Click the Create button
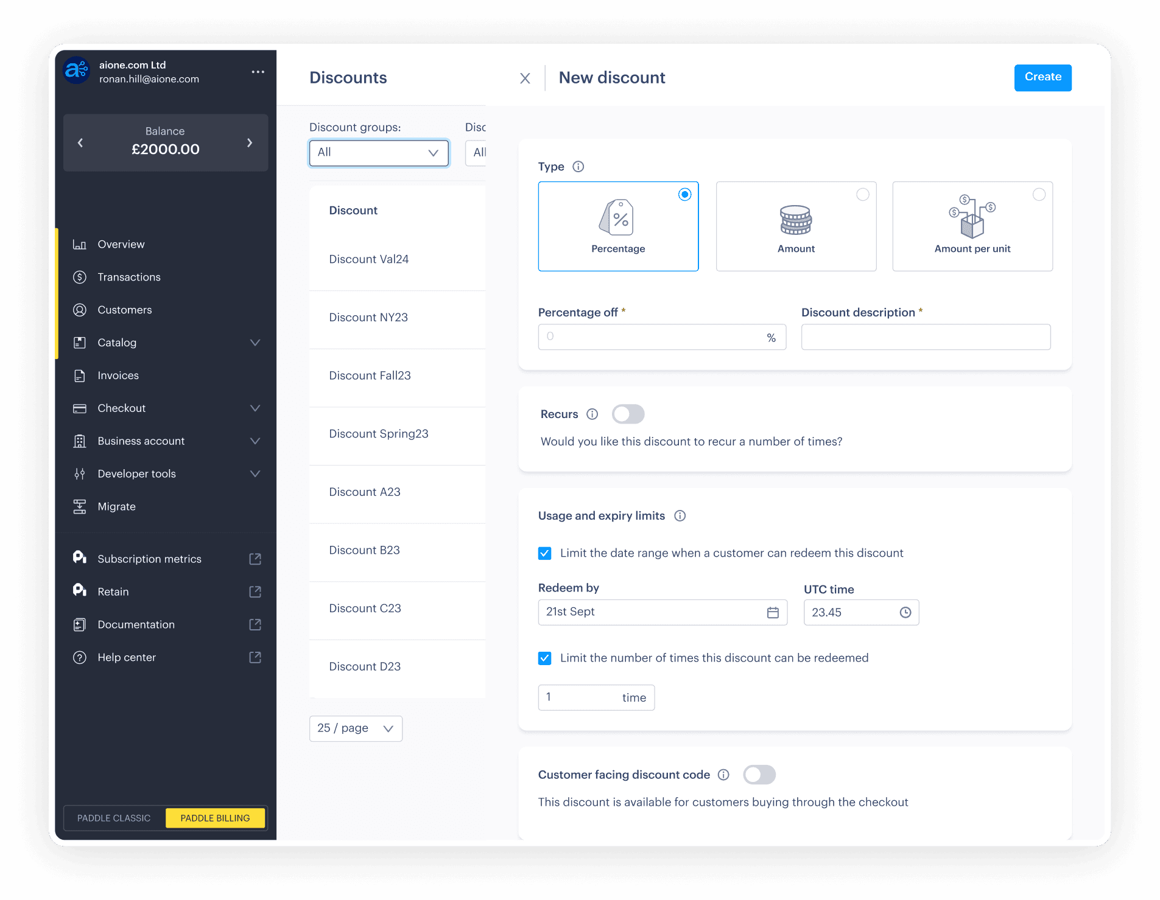This screenshot has width=1160, height=900. (1042, 78)
